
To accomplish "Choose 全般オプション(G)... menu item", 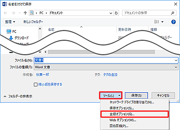I will 135,114.
